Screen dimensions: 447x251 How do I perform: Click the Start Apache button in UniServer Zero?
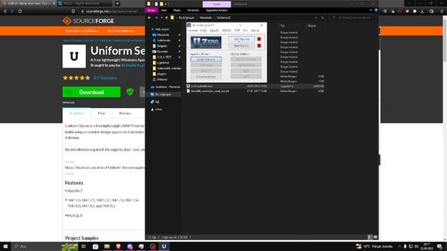[x=242, y=39]
